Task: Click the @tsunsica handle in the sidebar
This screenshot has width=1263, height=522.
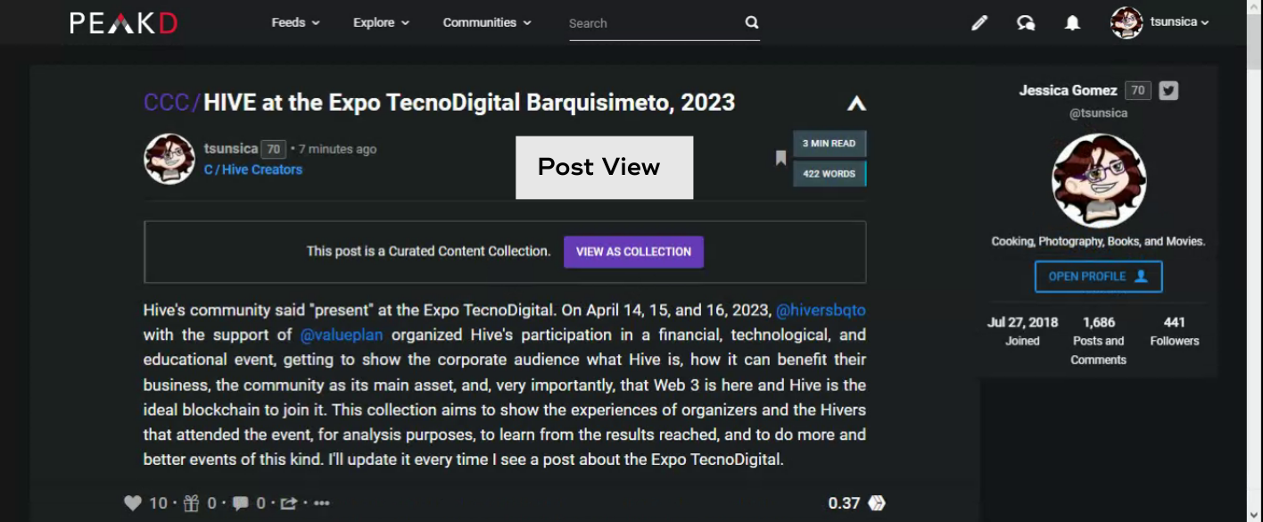Action: pyautogui.click(x=1098, y=113)
